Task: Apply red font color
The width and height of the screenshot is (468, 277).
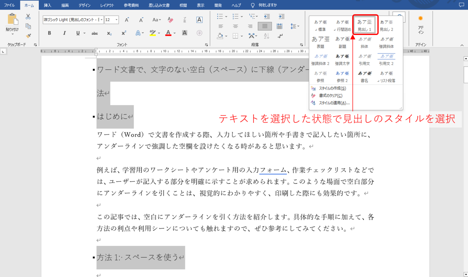Action: pos(168,33)
